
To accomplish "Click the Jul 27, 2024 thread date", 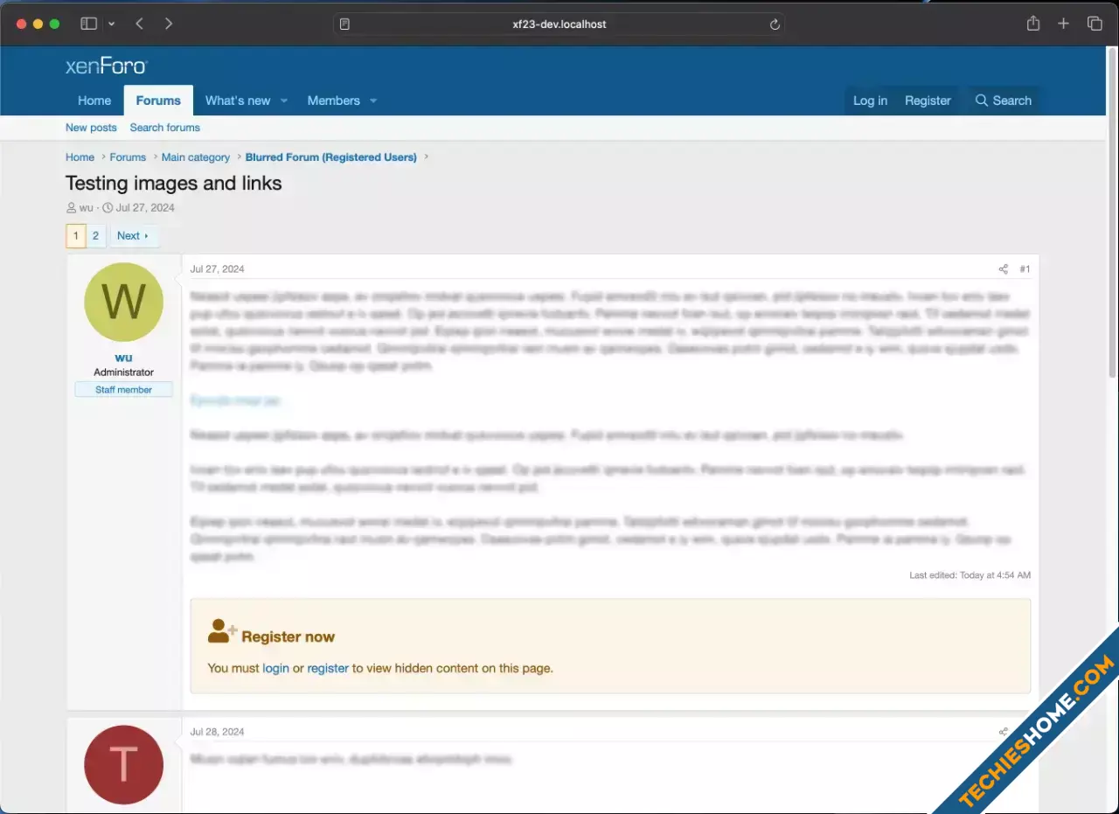I will tap(145, 208).
